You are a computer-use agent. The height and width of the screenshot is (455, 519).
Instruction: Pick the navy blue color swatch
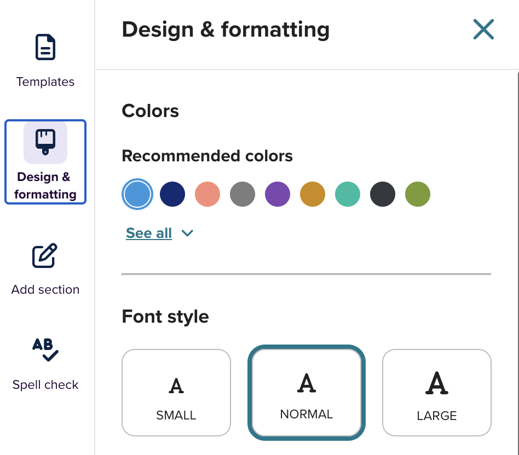[172, 194]
